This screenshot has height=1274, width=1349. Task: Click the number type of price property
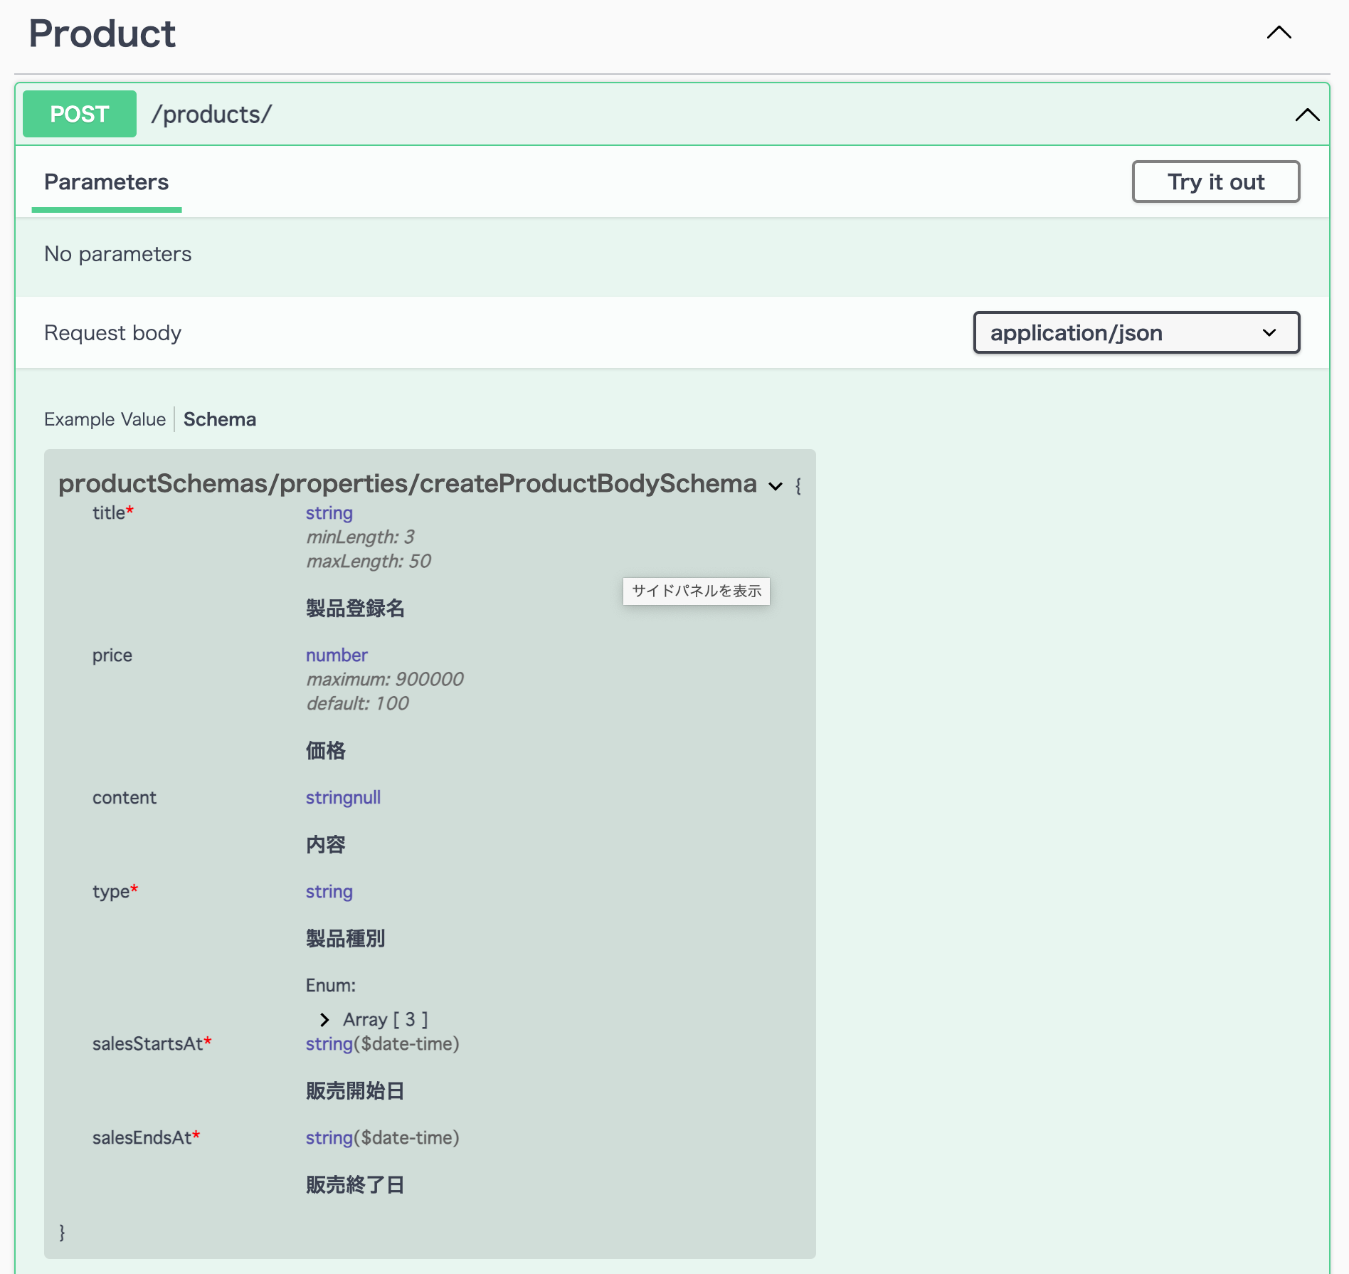pyautogui.click(x=337, y=655)
